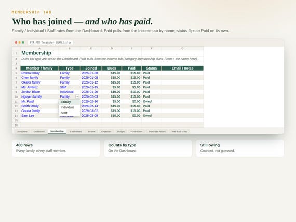The width and height of the screenshot is (296, 222).
Task: Open the Committees sheet tab
Action: (76, 131)
